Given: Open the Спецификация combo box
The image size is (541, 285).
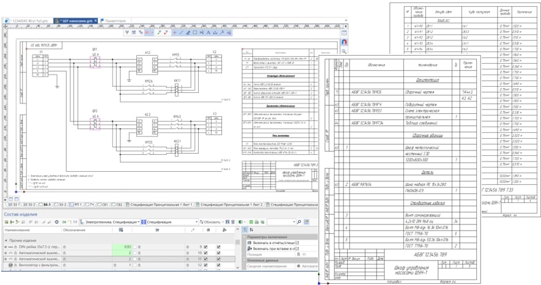Looking at the screenshot, I should [x=170, y=222].
